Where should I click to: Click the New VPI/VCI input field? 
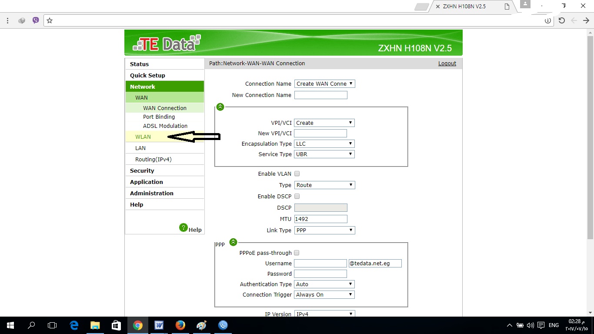coord(320,133)
